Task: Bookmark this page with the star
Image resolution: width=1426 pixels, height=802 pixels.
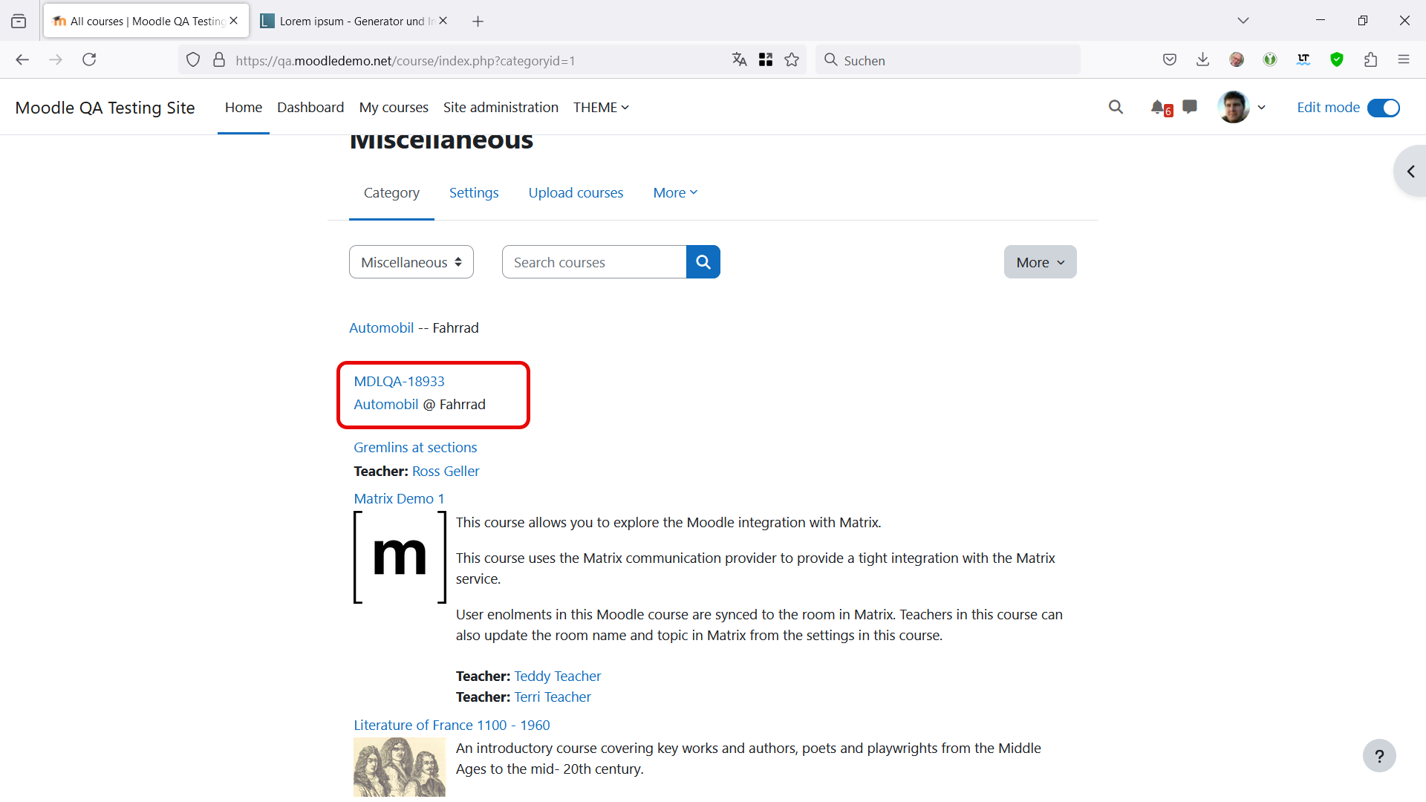Action: (x=792, y=60)
